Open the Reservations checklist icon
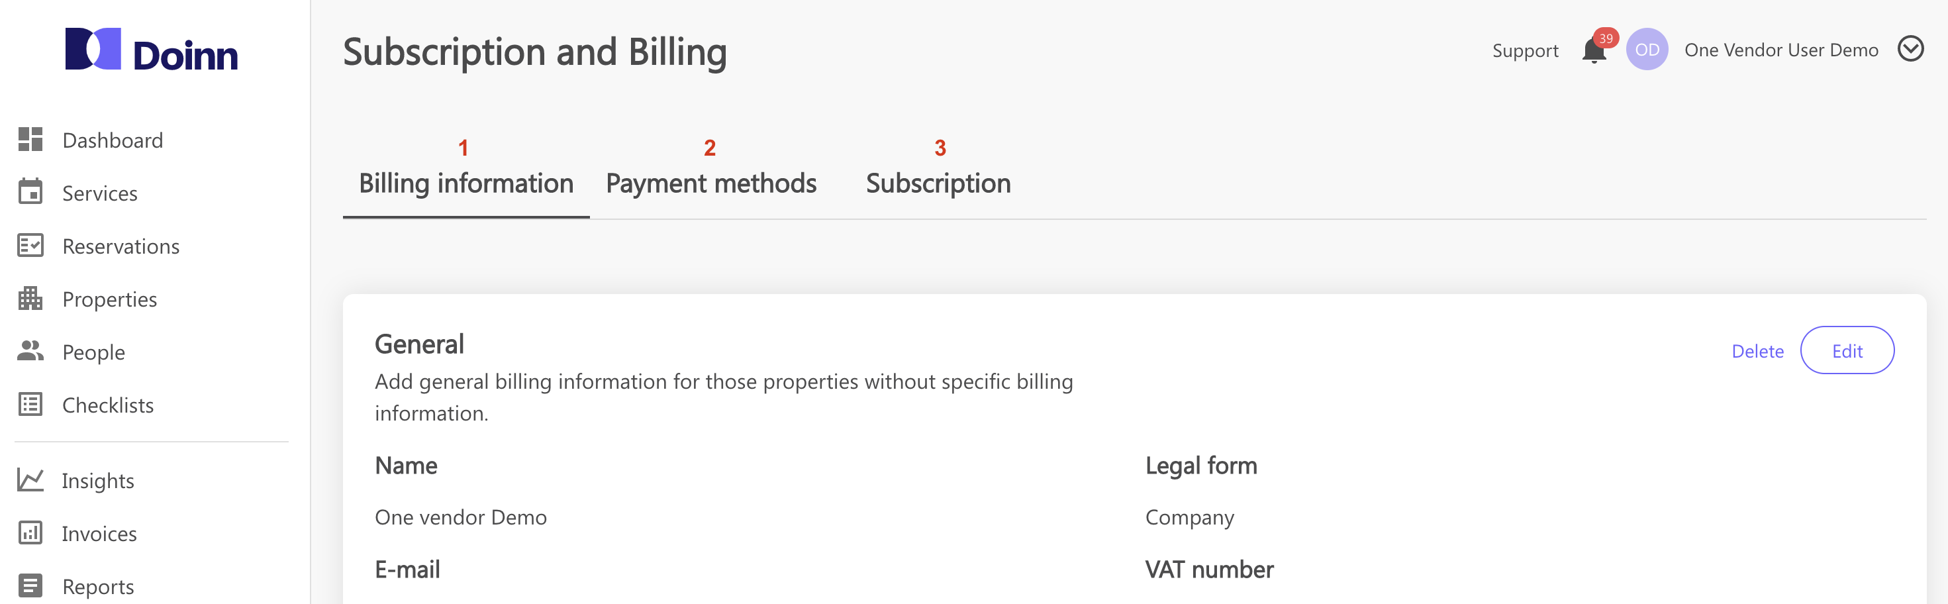The height and width of the screenshot is (604, 1948). [x=30, y=246]
